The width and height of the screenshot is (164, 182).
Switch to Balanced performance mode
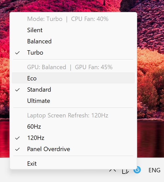(39, 41)
